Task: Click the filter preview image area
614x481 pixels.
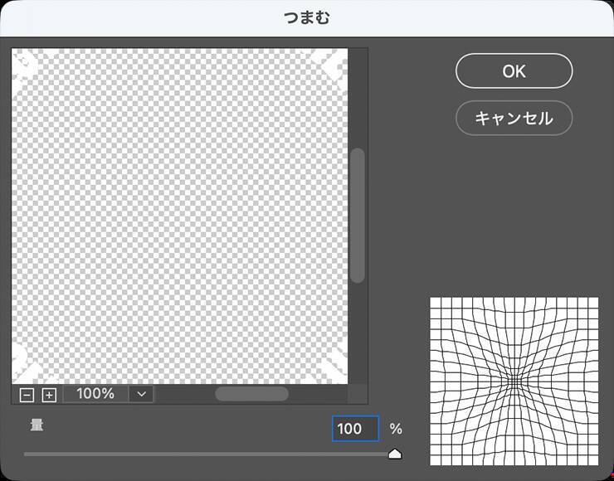Action: pos(179,216)
